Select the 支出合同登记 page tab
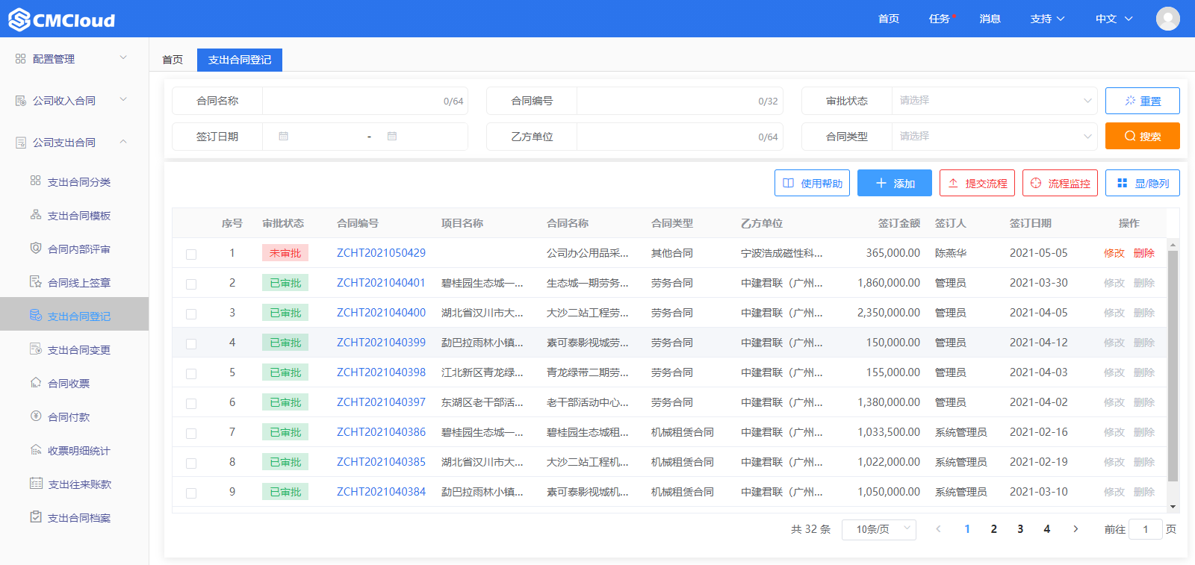 click(240, 60)
